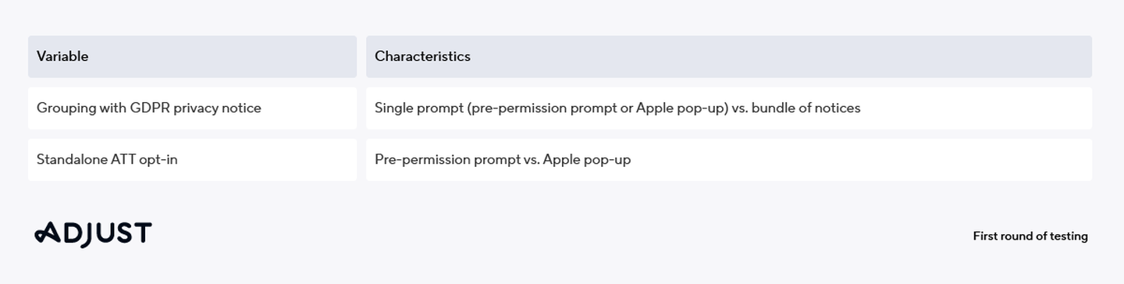Click the phrase bundle of notices

coord(806,108)
